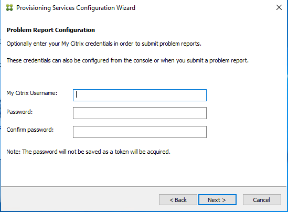This screenshot has height=212, width=288.
Task: Click empty gray footer area left of Back
Action: [x=79, y=199]
